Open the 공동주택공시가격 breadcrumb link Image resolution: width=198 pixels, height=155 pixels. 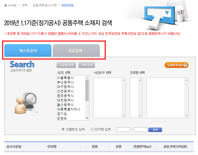click(x=45, y=5)
